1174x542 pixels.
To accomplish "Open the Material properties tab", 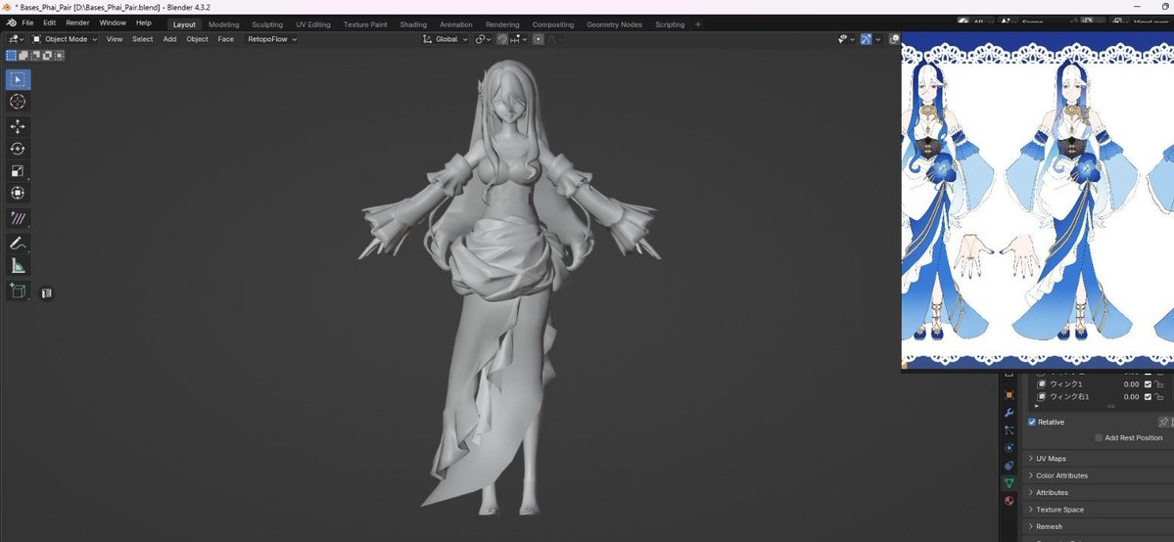I will pyautogui.click(x=1010, y=501).
